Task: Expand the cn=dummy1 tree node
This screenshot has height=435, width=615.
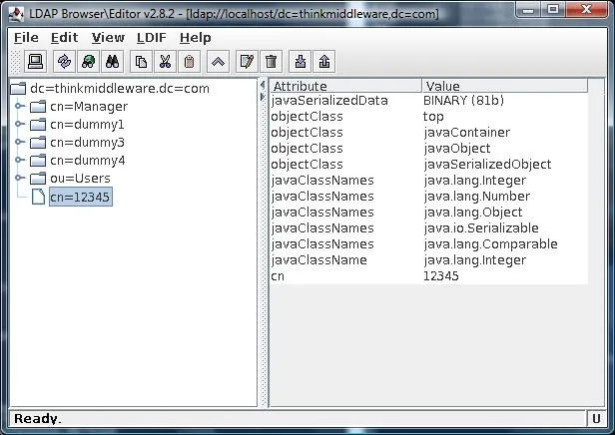Action: tap(19, 124)
